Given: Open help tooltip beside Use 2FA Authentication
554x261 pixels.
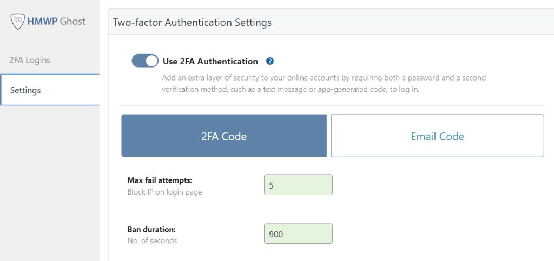Looking at the screenshot, I should (270, 61).
